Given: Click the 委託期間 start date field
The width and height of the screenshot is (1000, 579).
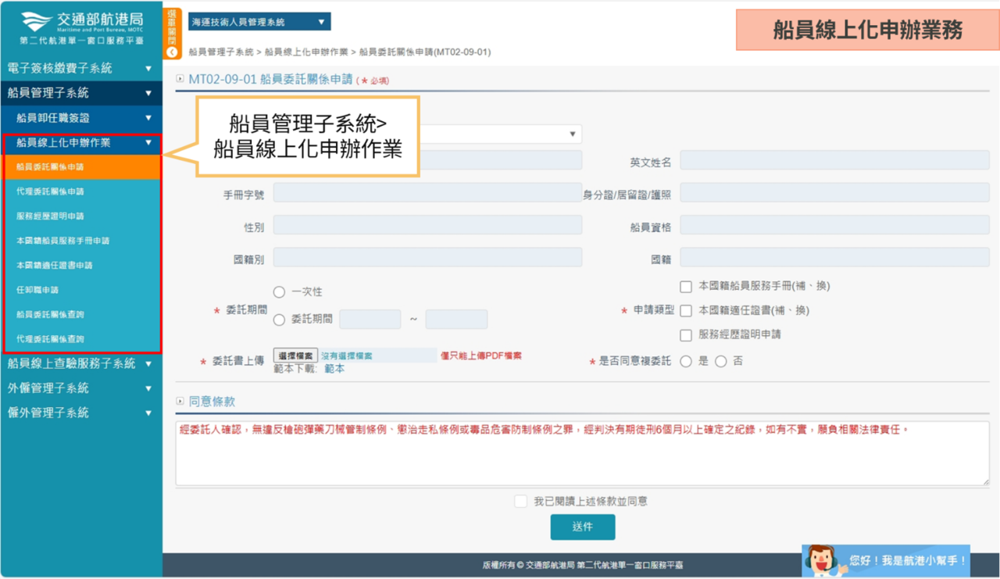Looking at the screenshot, I should click(x=370, y=320).
